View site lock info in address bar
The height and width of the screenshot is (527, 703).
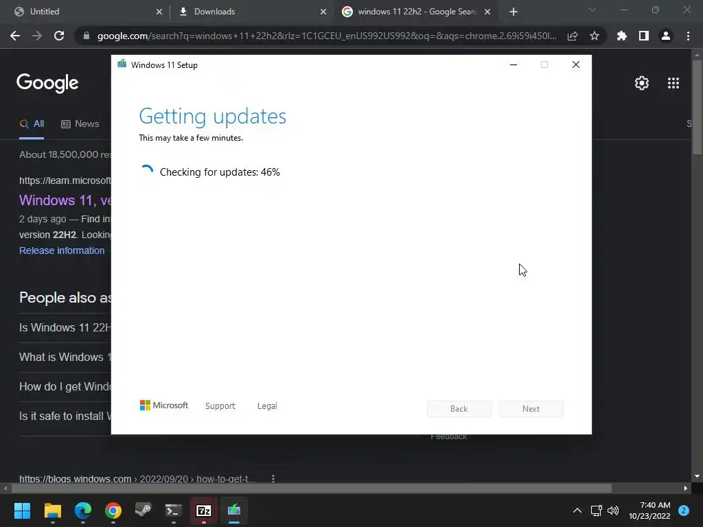coord(87,36)
